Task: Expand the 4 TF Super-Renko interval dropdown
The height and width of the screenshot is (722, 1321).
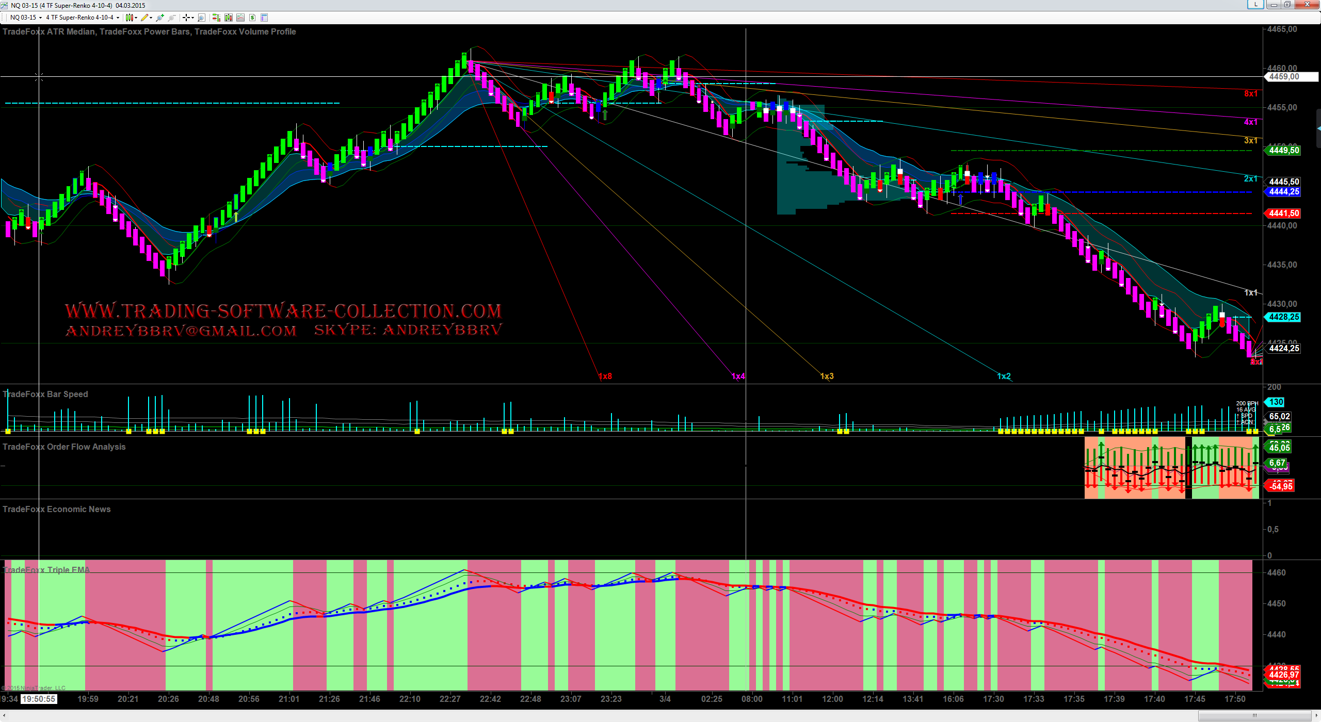Action: pos(118,18)
